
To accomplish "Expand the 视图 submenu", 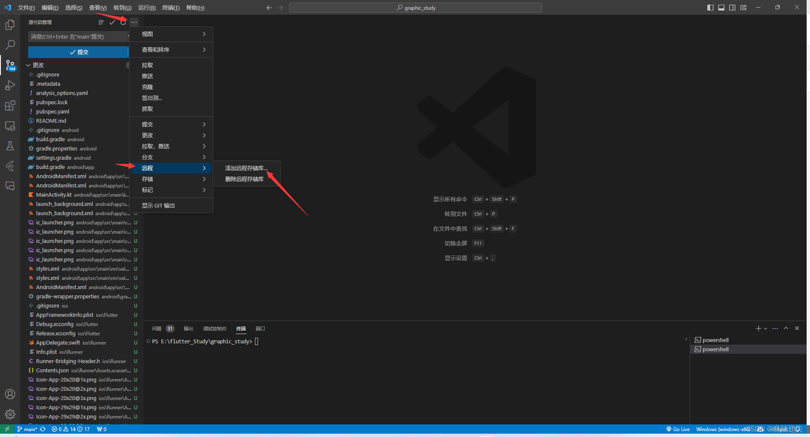I will (x=171, y=34).
